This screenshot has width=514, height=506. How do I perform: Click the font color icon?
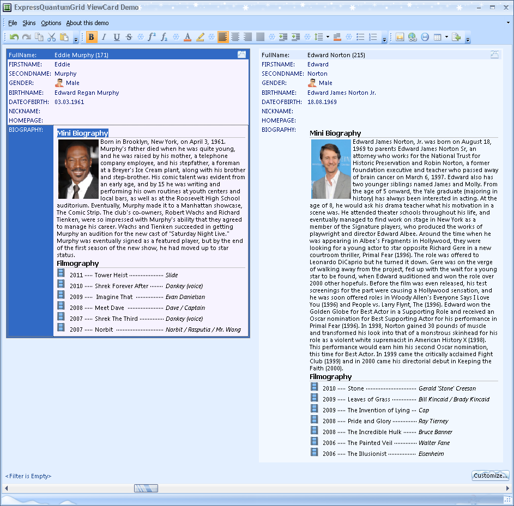point(188,37)
